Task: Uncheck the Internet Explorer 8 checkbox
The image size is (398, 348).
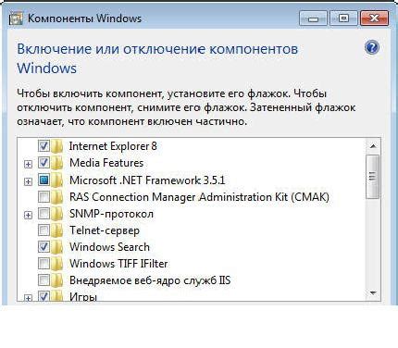Action: tap(44, 145)
